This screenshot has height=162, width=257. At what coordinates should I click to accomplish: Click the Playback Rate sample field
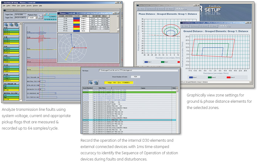[32, 18]
